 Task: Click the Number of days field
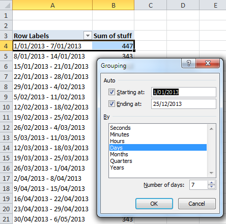(x=199, y=185)
